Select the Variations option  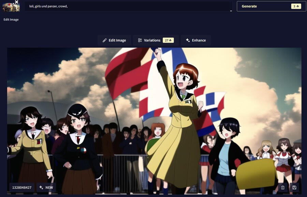pyautogui.click(x=152, y=40)
